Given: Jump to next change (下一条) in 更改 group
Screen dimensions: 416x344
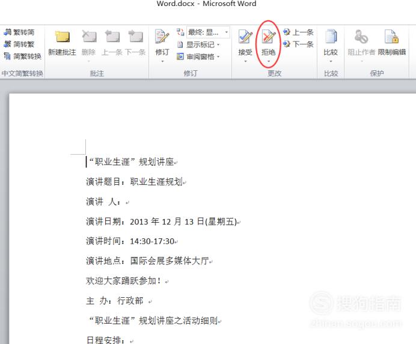Looking at the screenshot, I should [287, 44].
